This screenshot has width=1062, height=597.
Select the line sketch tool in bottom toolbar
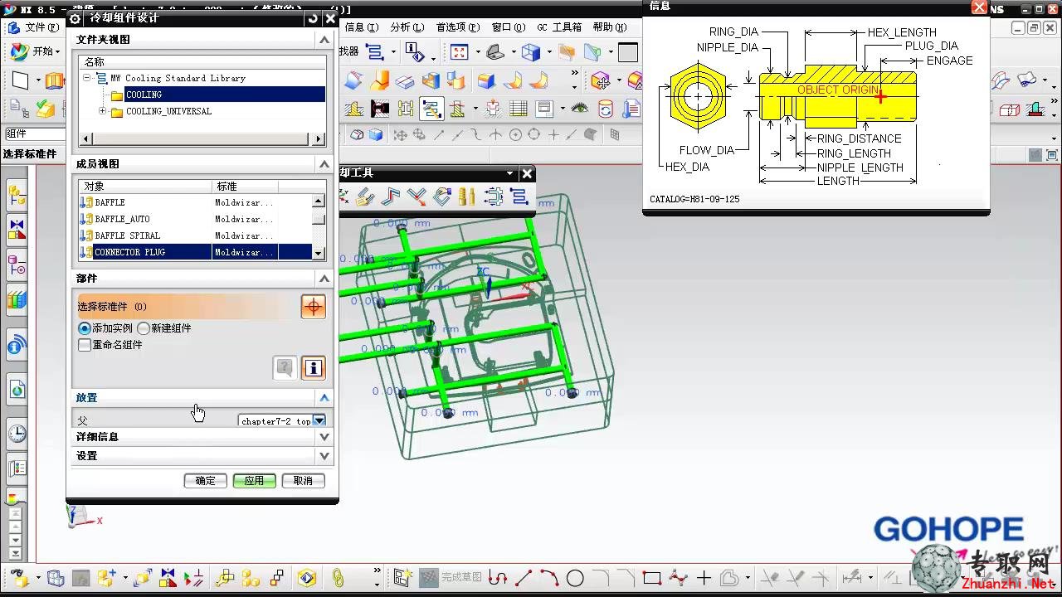524,578
